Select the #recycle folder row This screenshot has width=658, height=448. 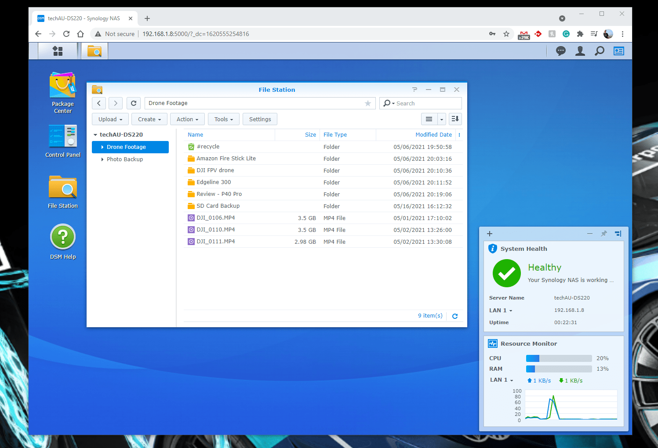323,147
